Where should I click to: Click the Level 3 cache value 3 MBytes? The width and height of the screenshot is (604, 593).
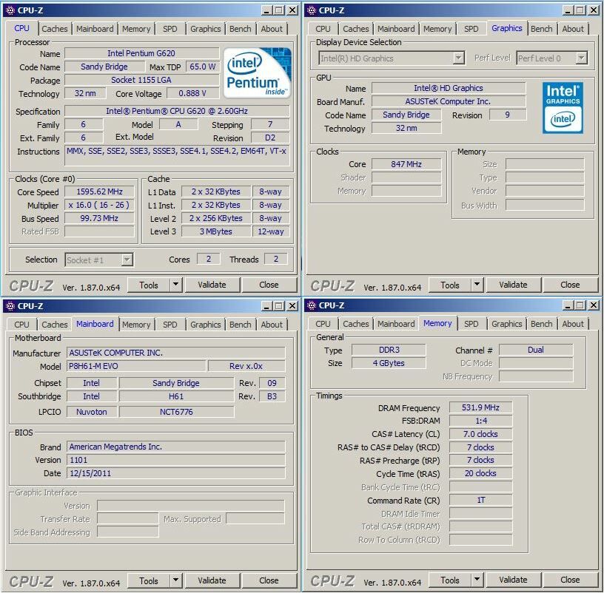tap(215, 231)
